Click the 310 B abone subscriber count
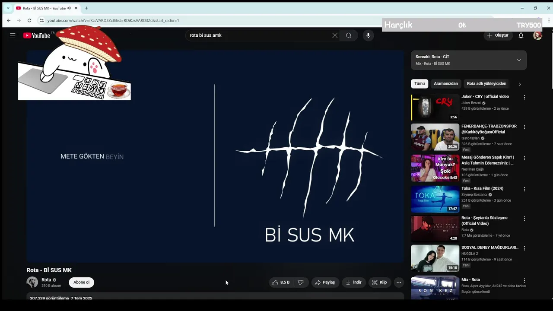Screen dimensions: 553x311 tap(51, 286)
